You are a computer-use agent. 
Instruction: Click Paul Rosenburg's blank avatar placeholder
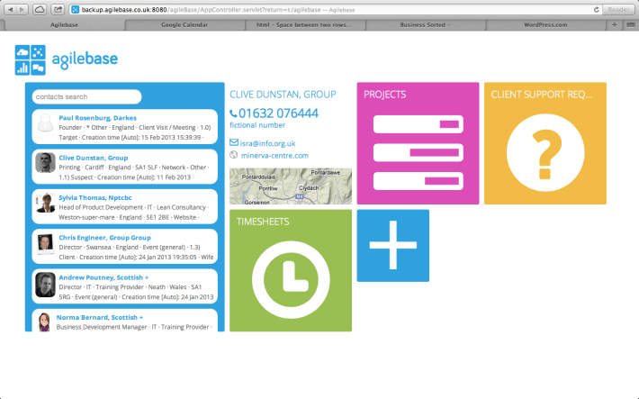click(45, 122)
